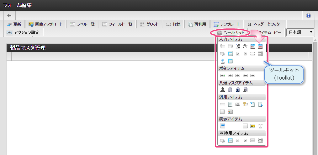Select the pie chart item icon

pyautogui.click(x=230, y=111)
